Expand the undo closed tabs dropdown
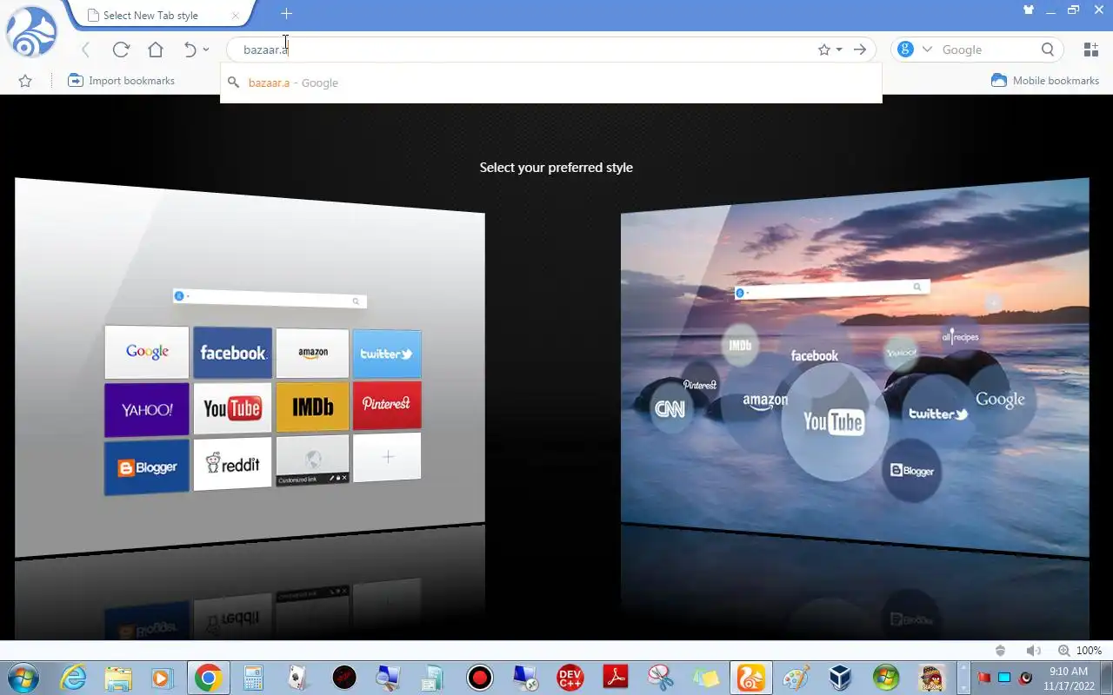The width and height of the screenshot is (1113, 695). click(206, 50)
